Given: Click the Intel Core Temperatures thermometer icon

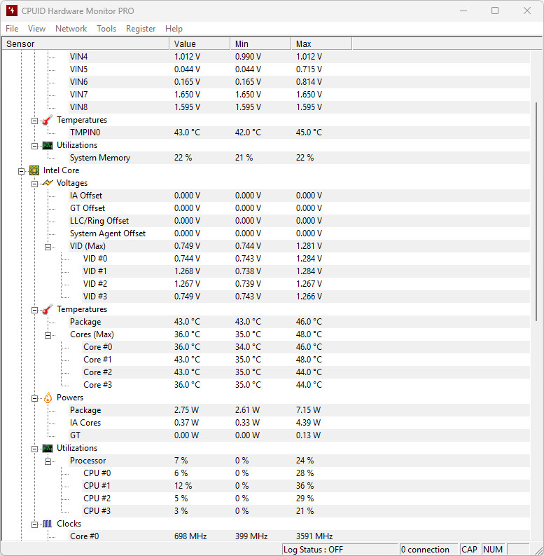Looking at the screenshot, I should pos(48,309).
